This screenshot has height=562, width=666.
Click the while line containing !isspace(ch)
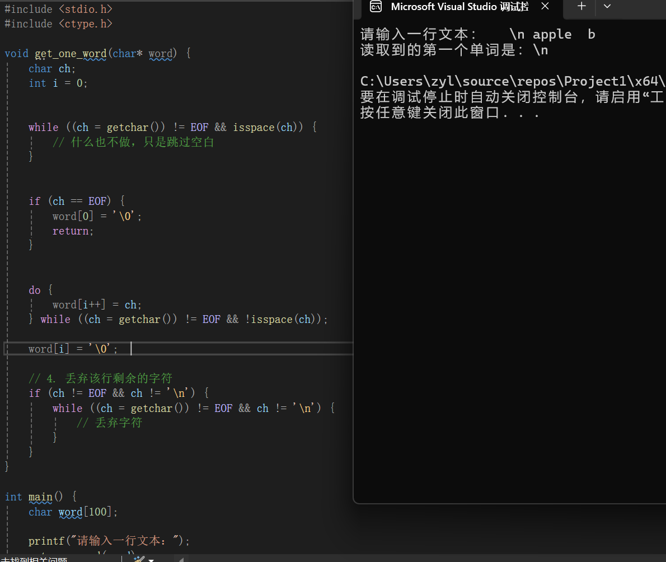coord(178,320)
